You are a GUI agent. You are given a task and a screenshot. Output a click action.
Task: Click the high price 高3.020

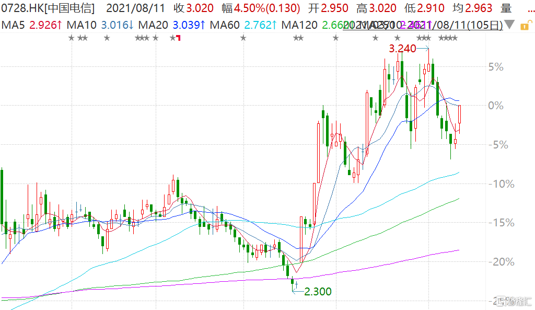click(376, 8)
